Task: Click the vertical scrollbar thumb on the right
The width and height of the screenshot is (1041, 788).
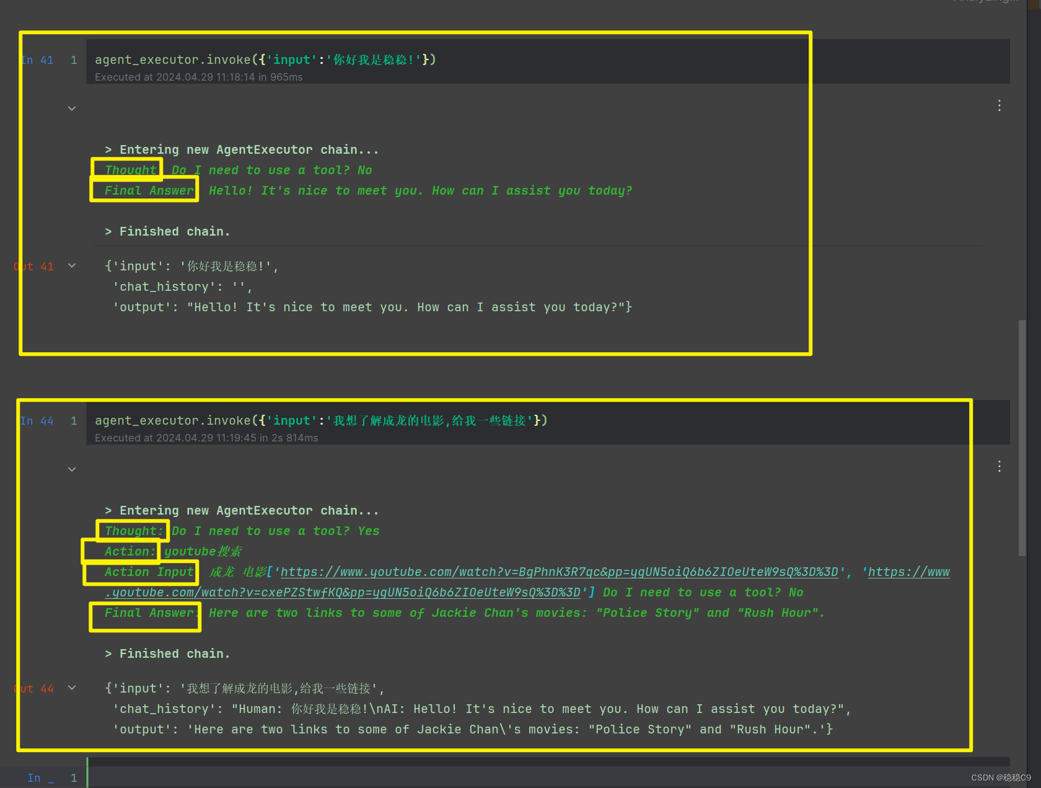Action: click(x=1022, y=438)
